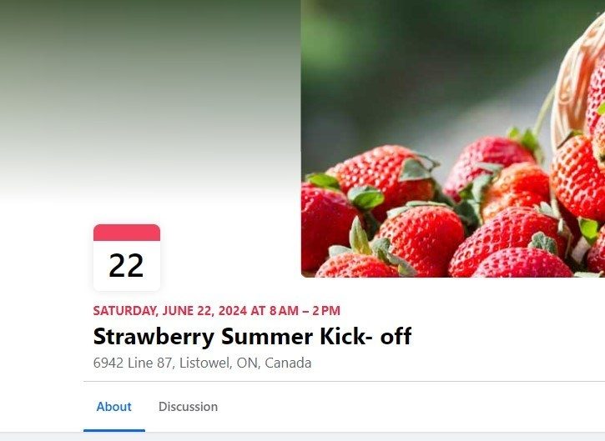605x441 pixels.
Task: Click the gray gradient area left of the photo
Action: pyautogui.click(x=150, y=100)
